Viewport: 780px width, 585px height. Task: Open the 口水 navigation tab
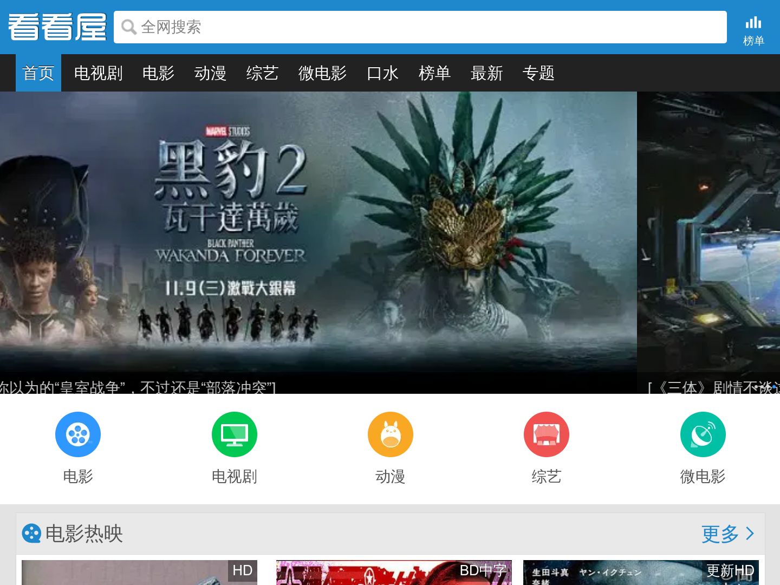click(x=382, y=73)
